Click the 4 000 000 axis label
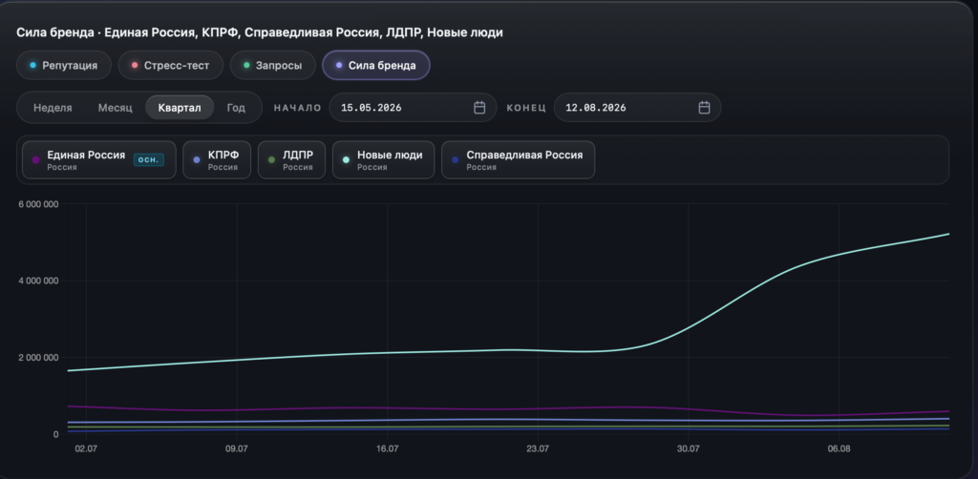The height and width of the screenshot is (479, 978). click(37, 281)
